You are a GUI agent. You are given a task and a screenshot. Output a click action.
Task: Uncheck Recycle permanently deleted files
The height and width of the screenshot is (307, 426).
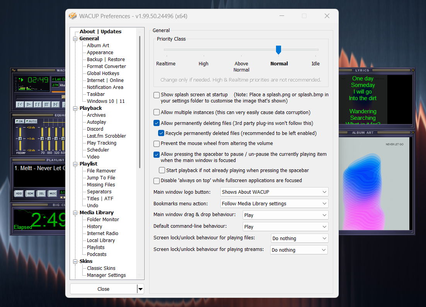click(161, 133)
